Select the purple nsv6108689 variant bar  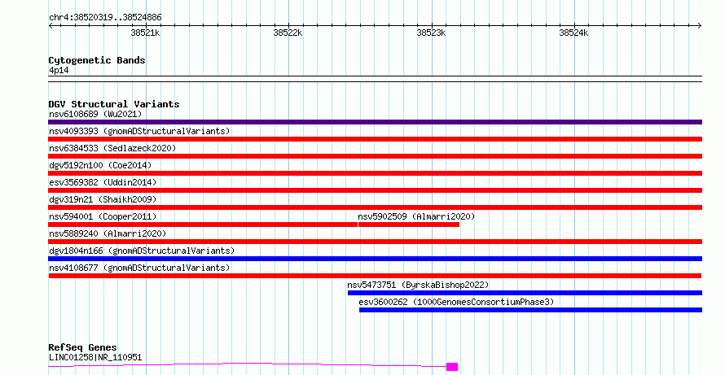(x=375, y=122)
